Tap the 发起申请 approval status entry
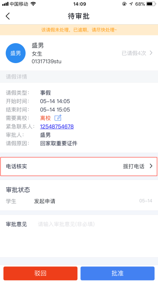 (45, 201)
